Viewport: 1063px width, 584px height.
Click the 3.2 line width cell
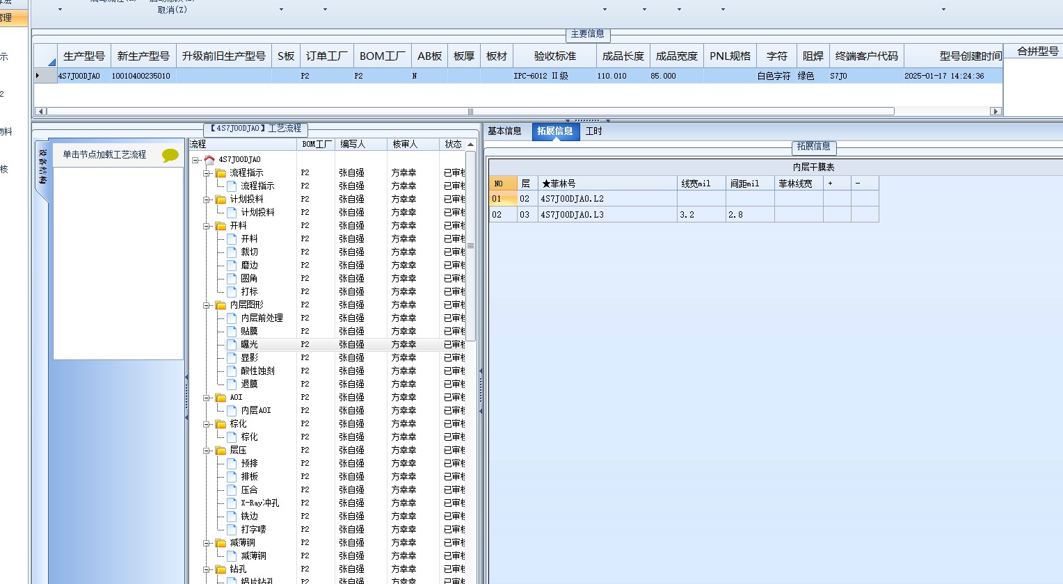coord(701,215)
